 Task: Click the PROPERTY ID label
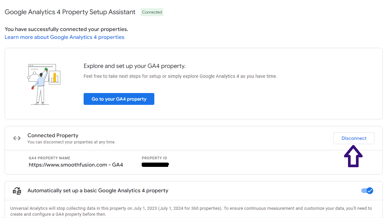pyautogui.click(x=154, y=158)
